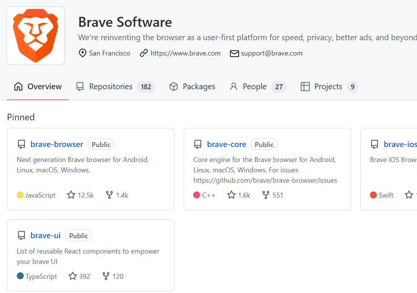Screen dimensions: 417x293
Task: Click the repo icon beside brave-ui
Action: tap(21, 236)
